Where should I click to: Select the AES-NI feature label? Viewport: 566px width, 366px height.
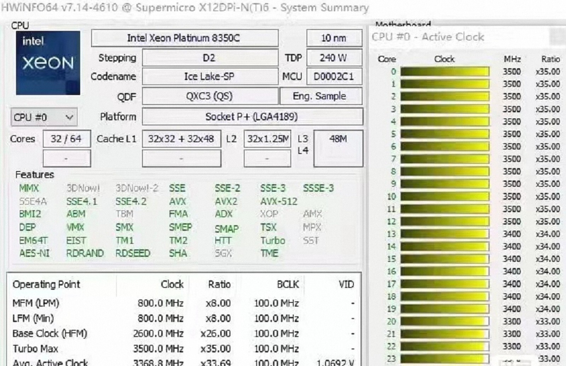pos(34,253)
